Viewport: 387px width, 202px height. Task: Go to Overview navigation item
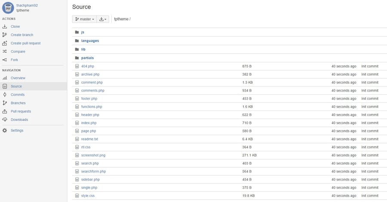18,78
